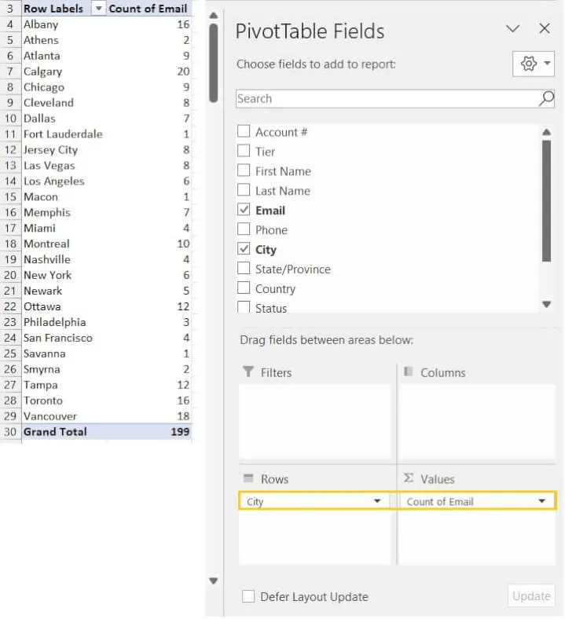Close the PivotTable Fields pane
The width and height of the screenshot is (565, 619).
click(545, 28)
